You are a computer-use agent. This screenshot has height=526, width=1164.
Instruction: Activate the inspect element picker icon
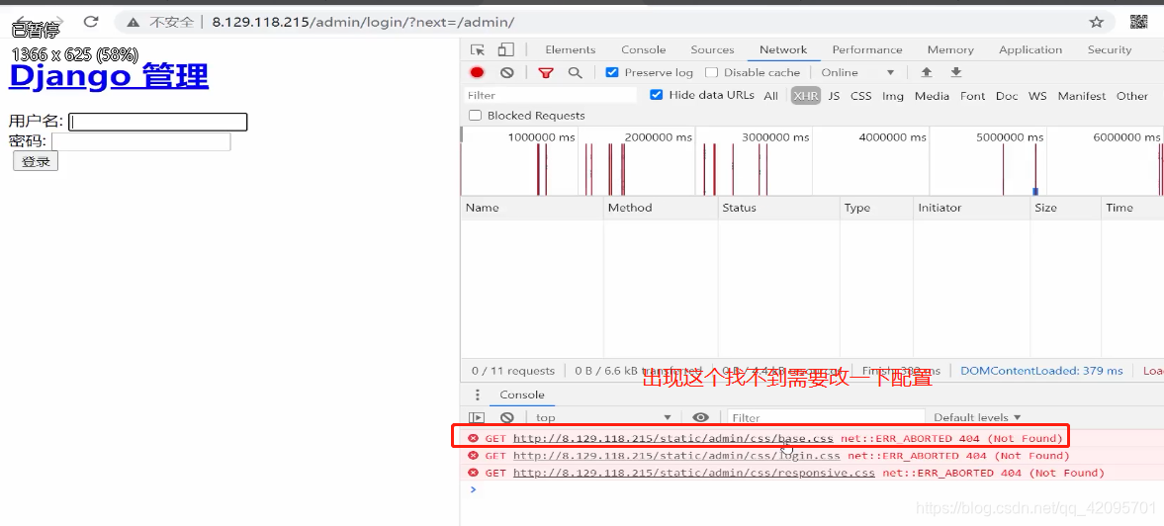click(478, 49)
